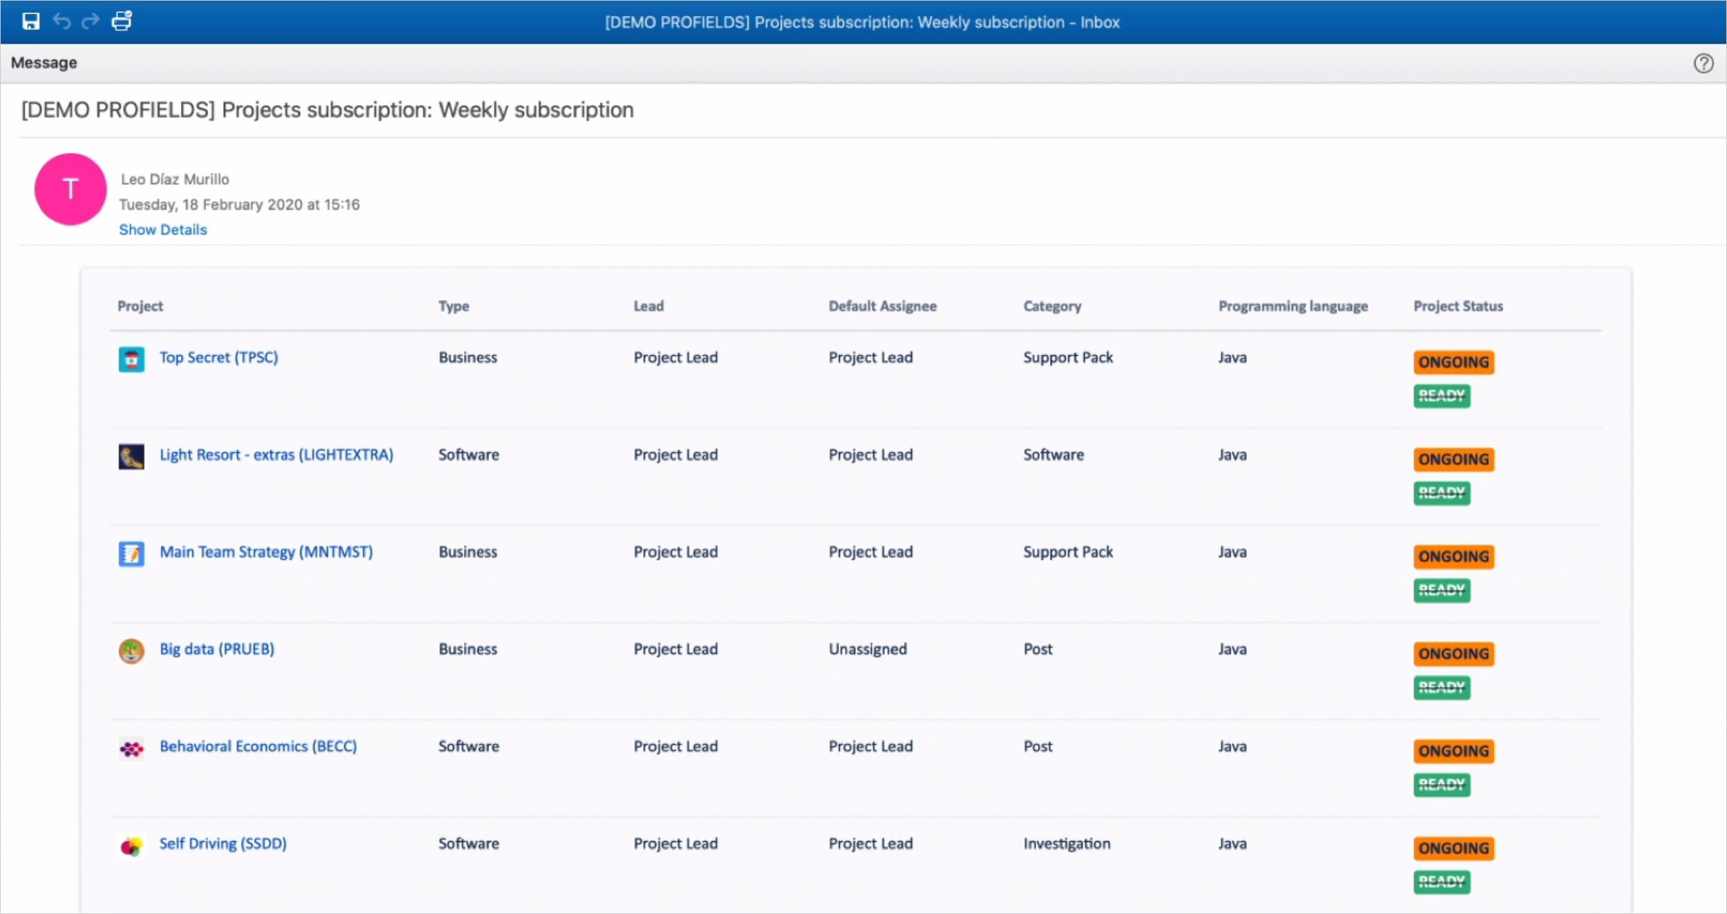Print this email
Viewport: 1727px width, 914px height.
pyautogui.click(x=122, y=21)
